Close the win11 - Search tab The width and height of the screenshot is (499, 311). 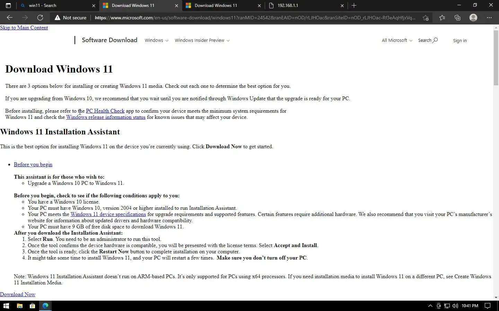tap(94, 6)
